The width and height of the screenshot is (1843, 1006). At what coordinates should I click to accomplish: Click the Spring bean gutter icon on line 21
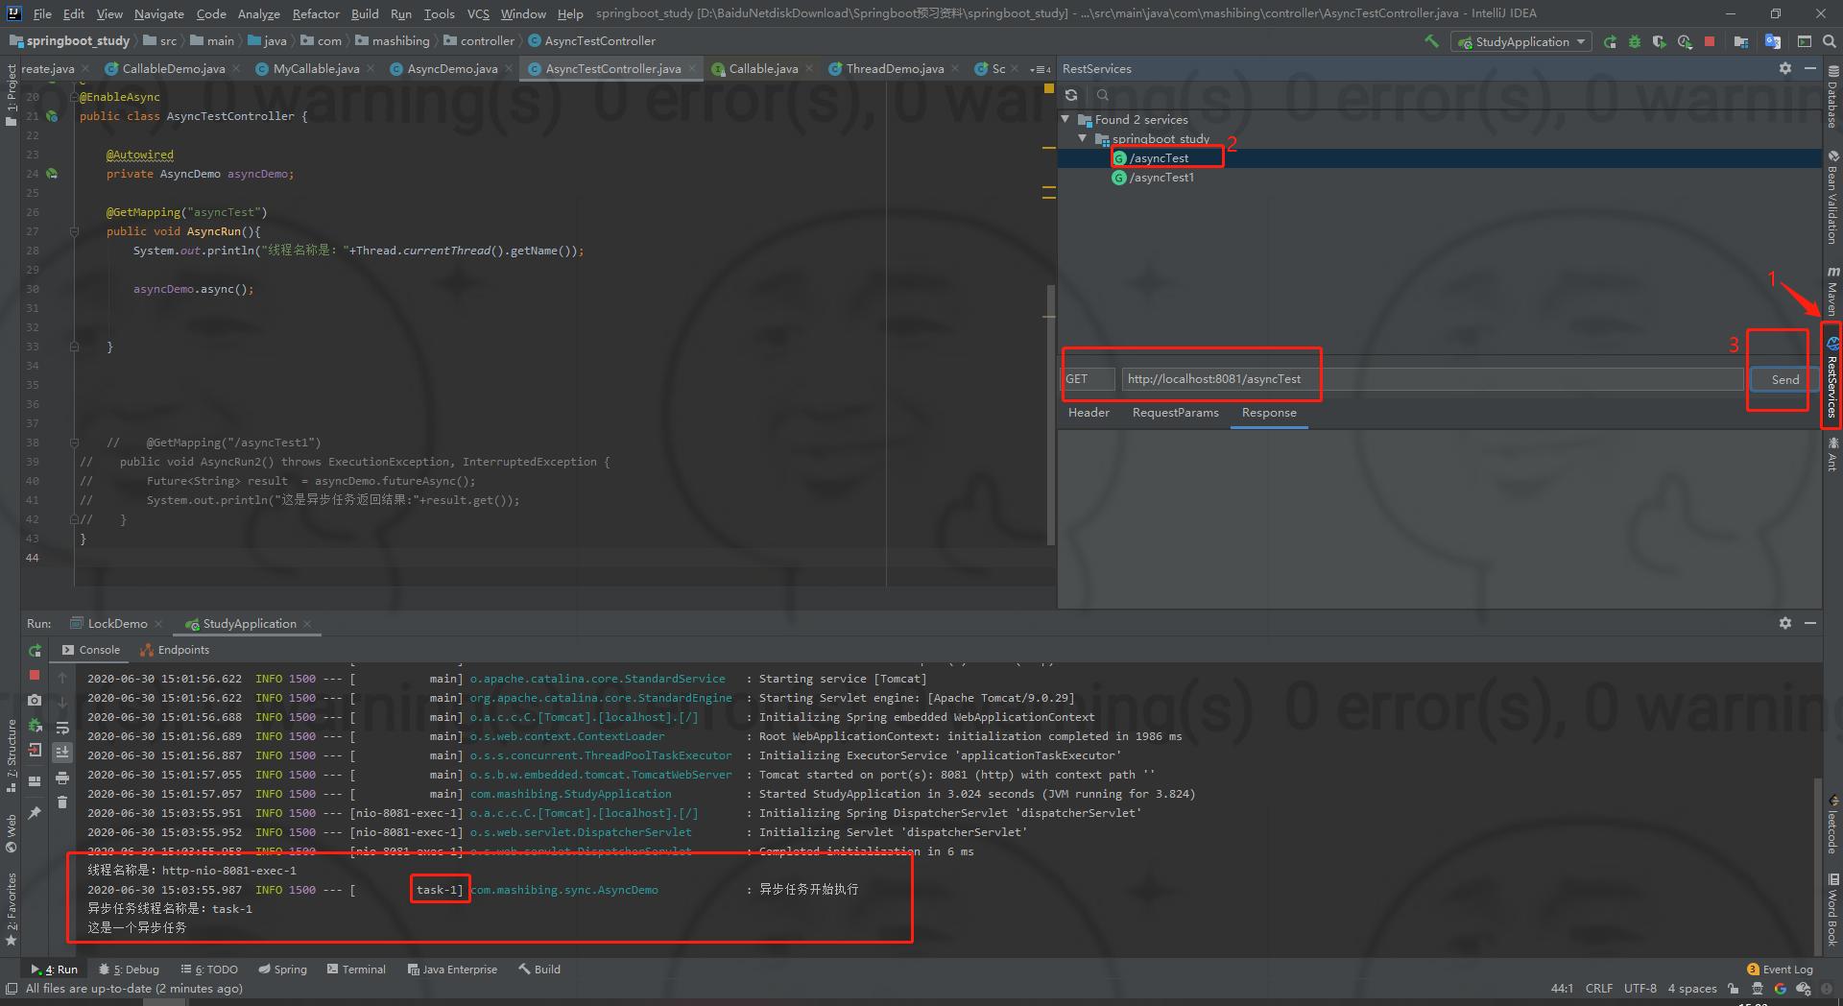[52, 116]
